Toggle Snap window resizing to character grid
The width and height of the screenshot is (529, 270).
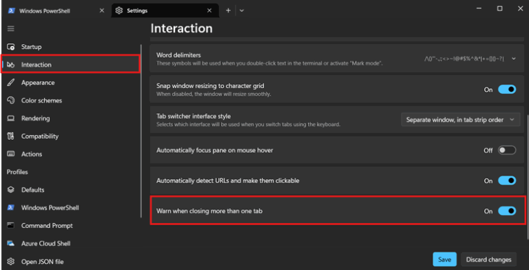point(507,90)
